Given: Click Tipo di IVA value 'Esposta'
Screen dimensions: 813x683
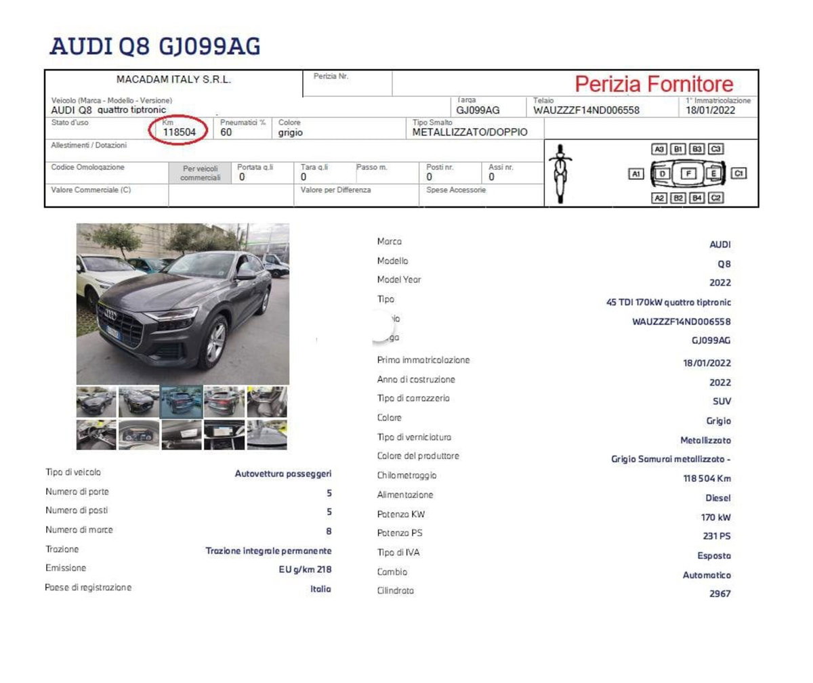Looking at the screenshot, I should pos(714,556).
